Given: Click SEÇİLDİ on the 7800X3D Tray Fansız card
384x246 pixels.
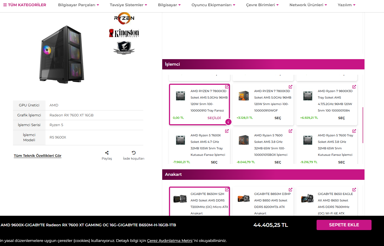Looking at the screenshot, I should [x=214, y=118].
